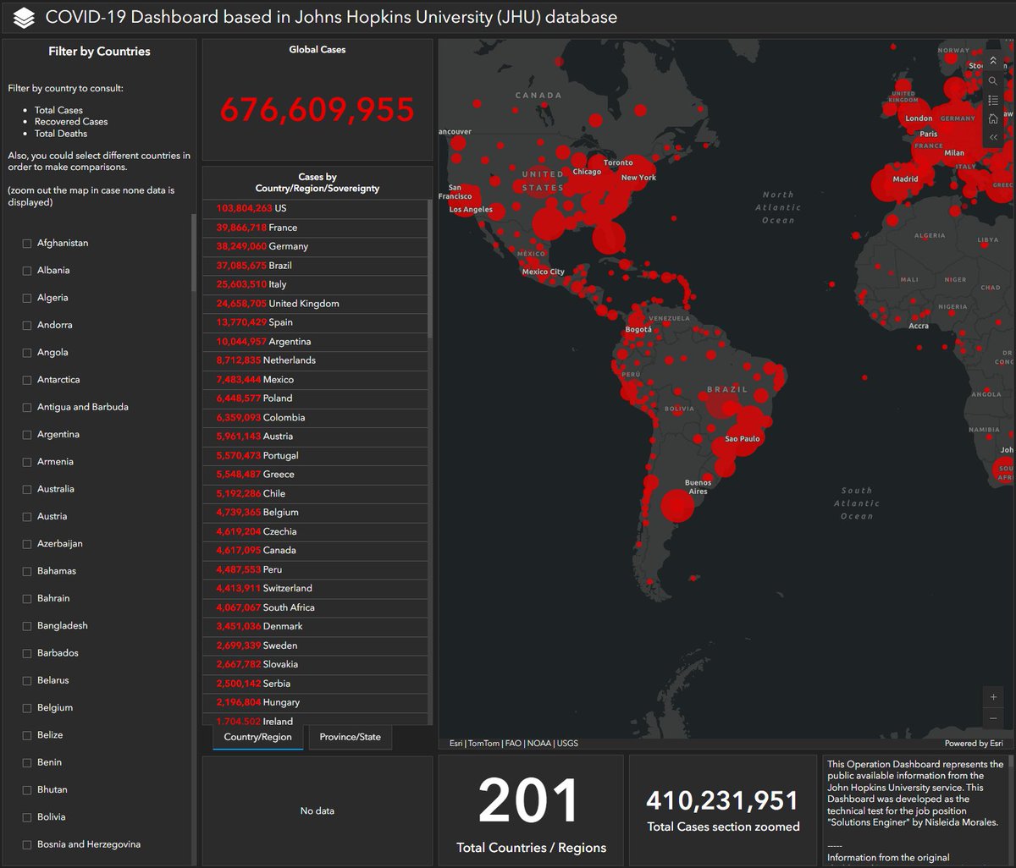Check the Benin checkbox
This screenshot has width=1016, height=868.
pos(27,763)
